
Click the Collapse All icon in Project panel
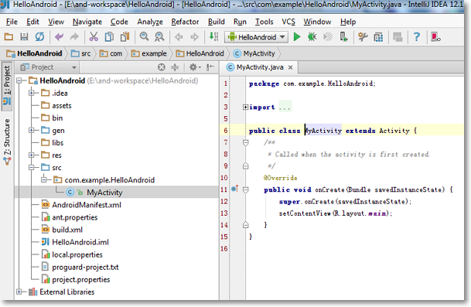175,67
